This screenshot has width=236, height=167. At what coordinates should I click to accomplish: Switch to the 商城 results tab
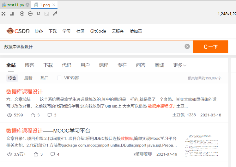point(159,65)
